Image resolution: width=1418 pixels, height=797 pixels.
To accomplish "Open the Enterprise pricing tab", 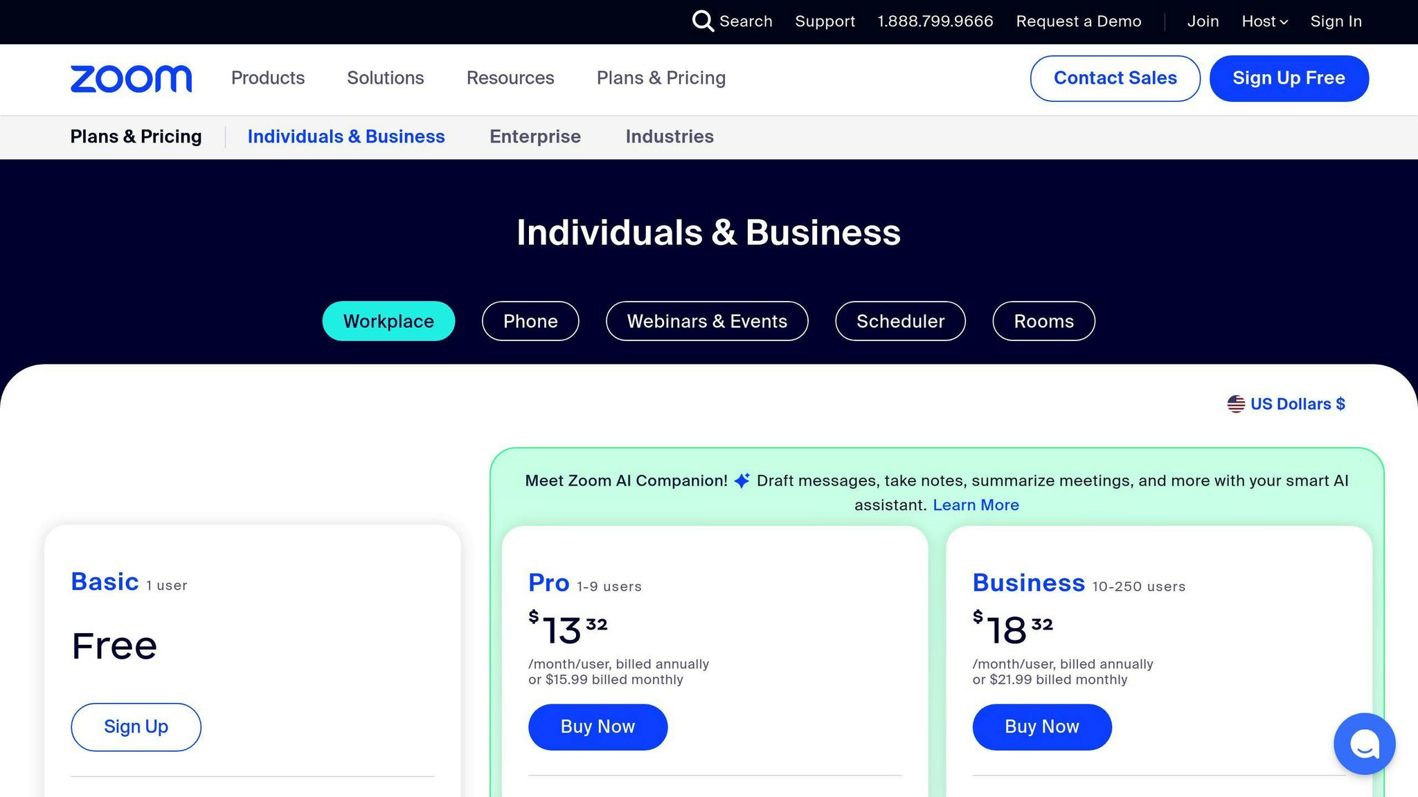I will tap(535, 137).
